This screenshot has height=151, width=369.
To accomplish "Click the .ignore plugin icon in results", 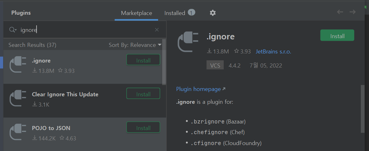I will [18, 64].
